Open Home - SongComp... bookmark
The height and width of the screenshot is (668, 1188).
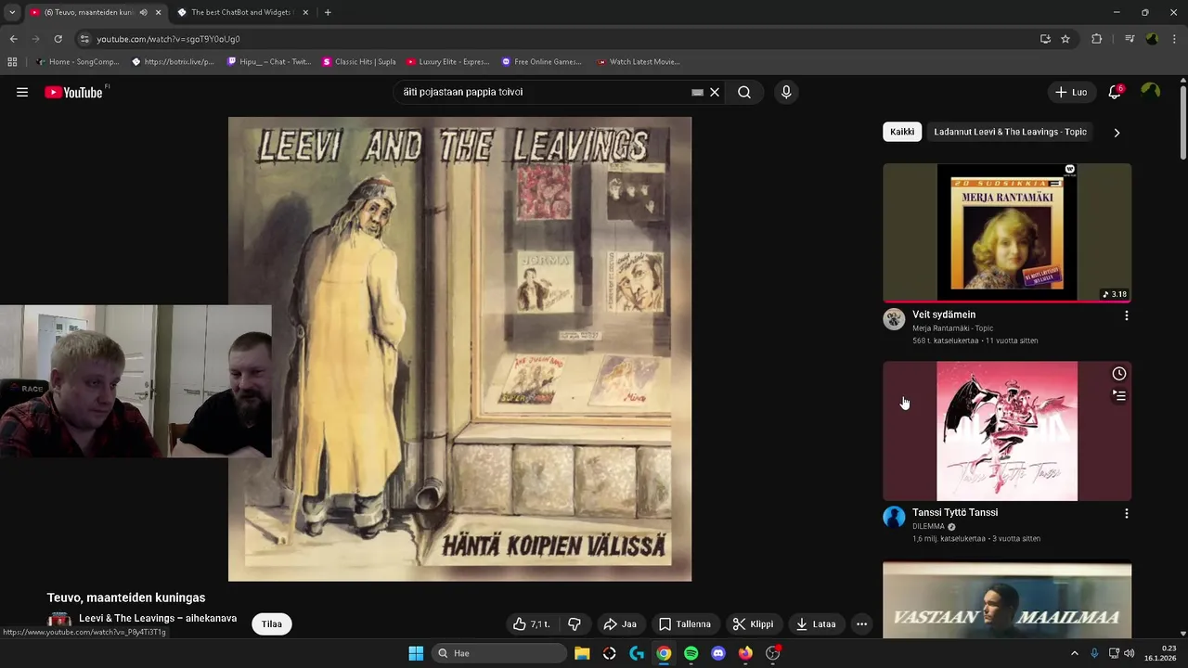[x=77, y=62]
